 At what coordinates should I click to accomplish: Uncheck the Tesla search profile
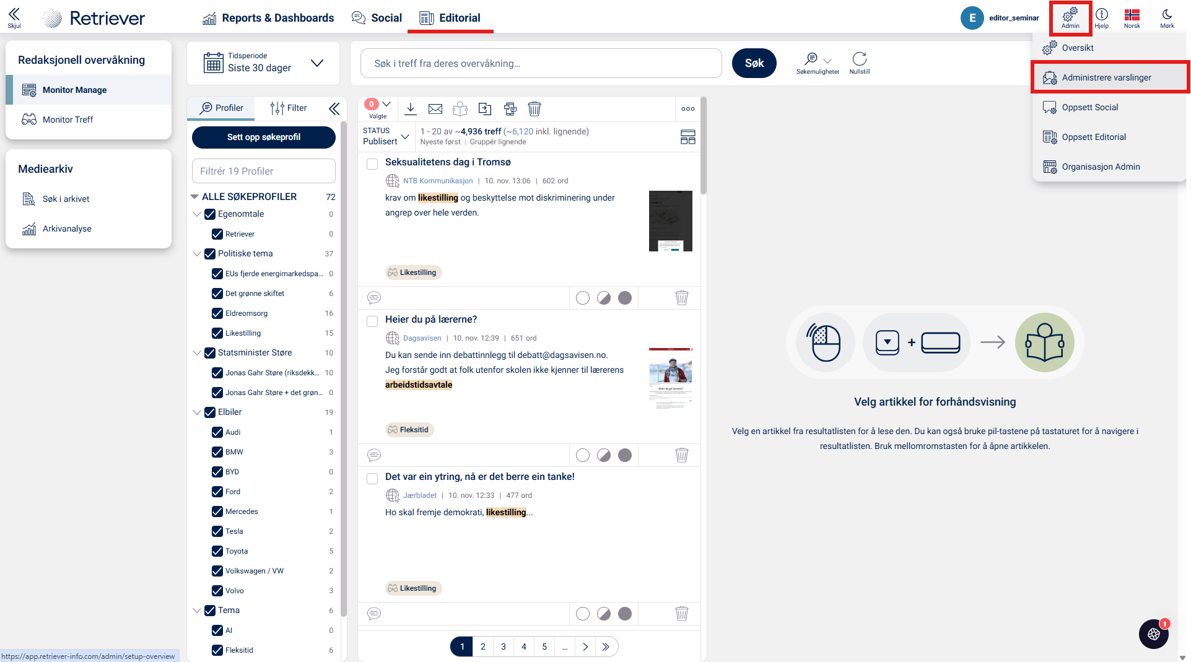[217, 531]
